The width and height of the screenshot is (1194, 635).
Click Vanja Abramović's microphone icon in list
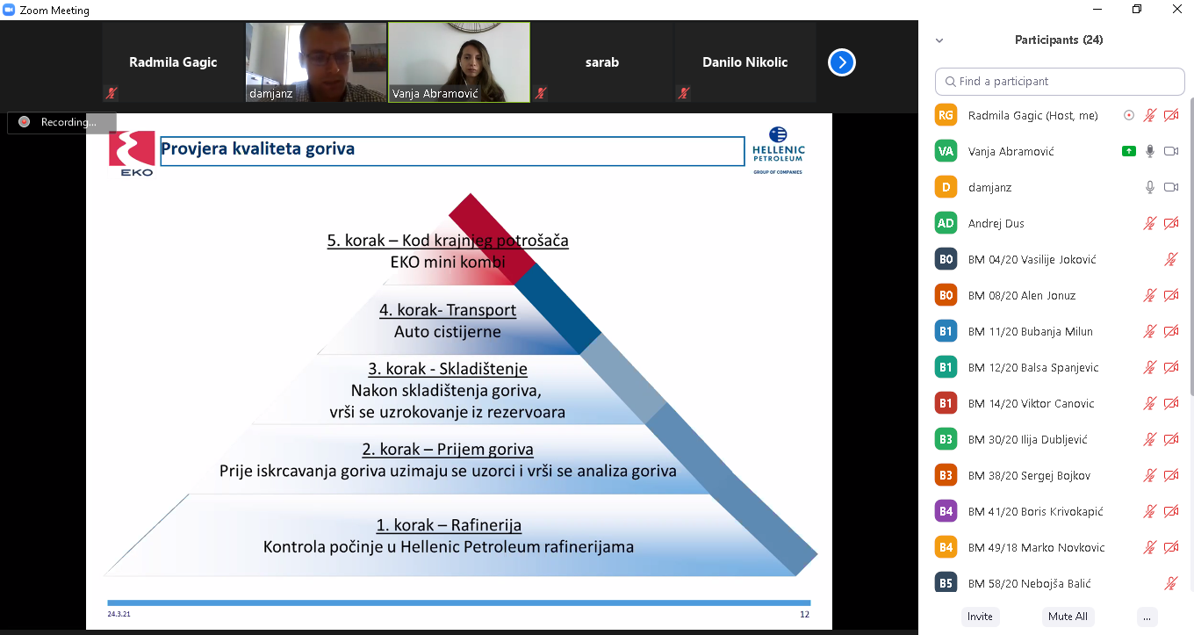click(x=1150, y=151)
